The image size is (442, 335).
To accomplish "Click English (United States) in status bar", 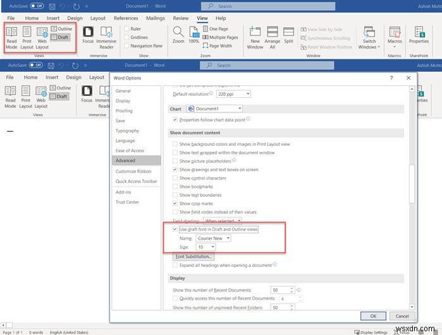I will [x=69, y=332].
